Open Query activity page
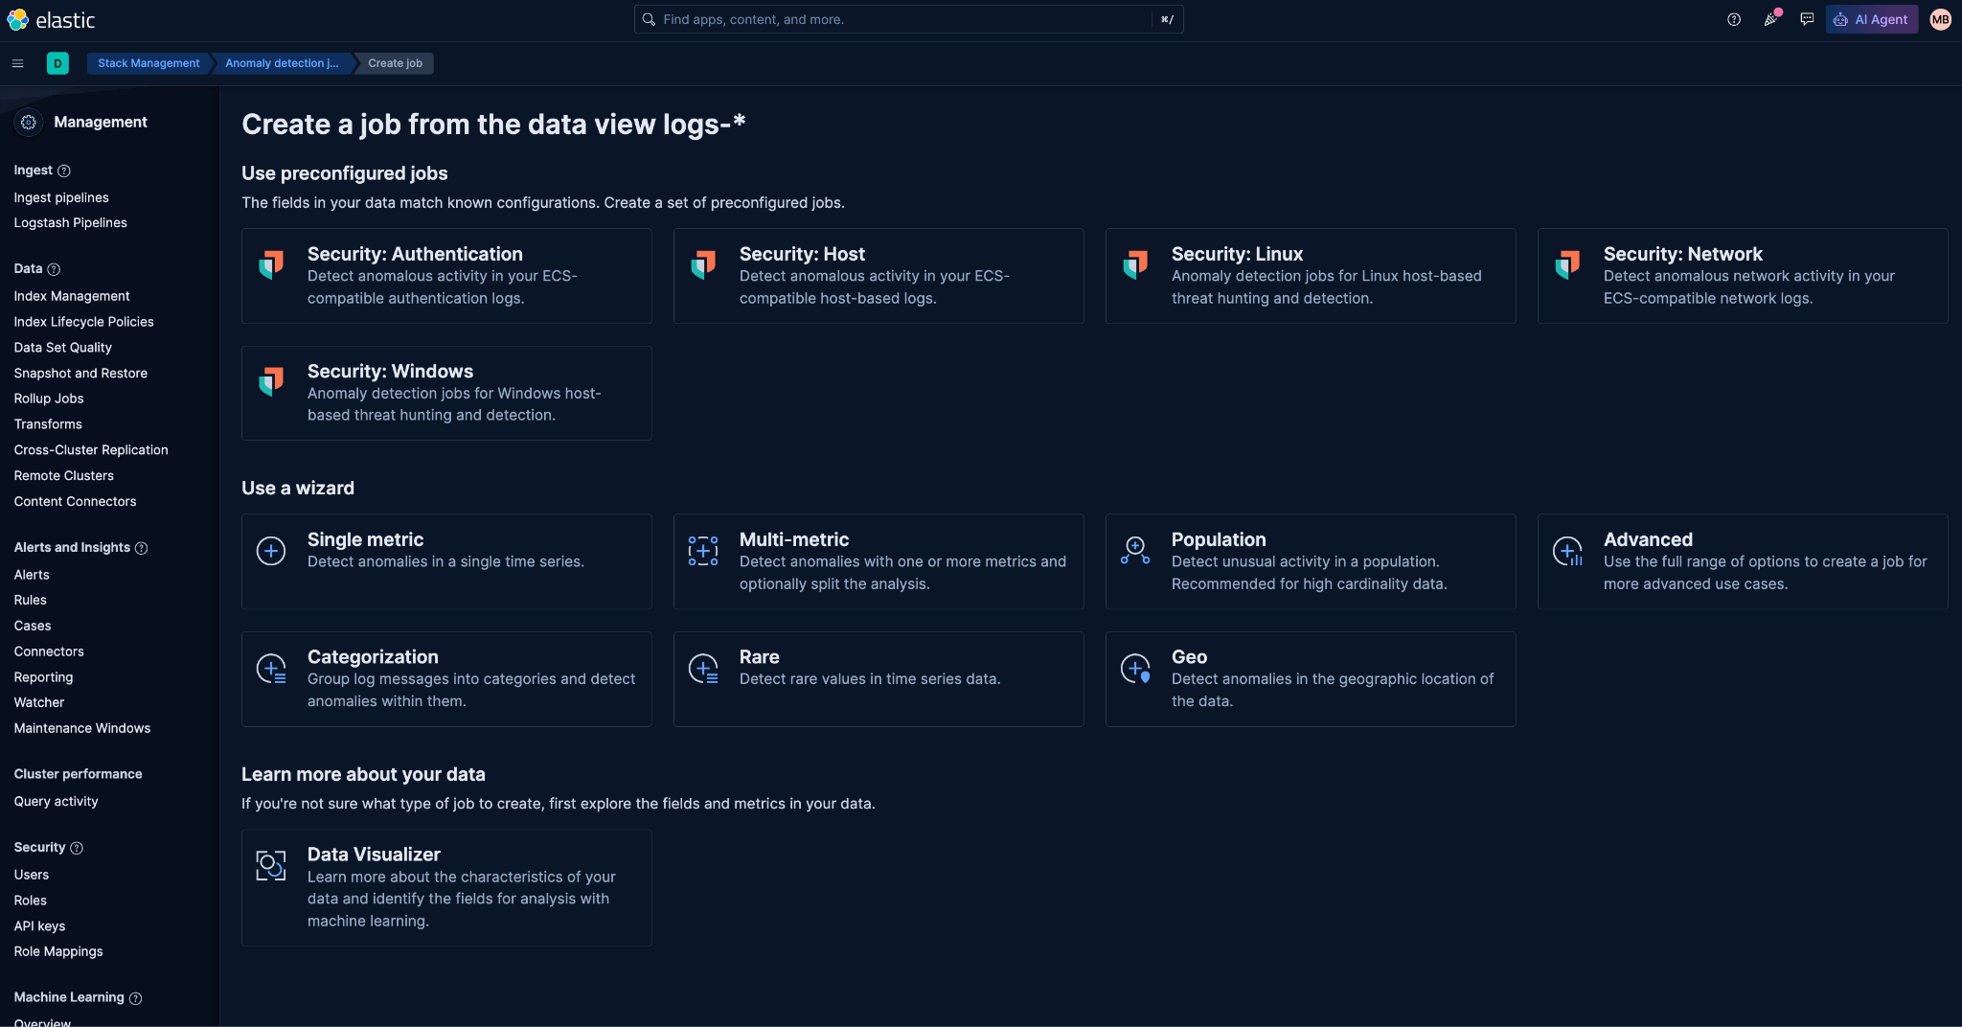This screenshot has height=1027, width=1962. [x=56, y=802]
